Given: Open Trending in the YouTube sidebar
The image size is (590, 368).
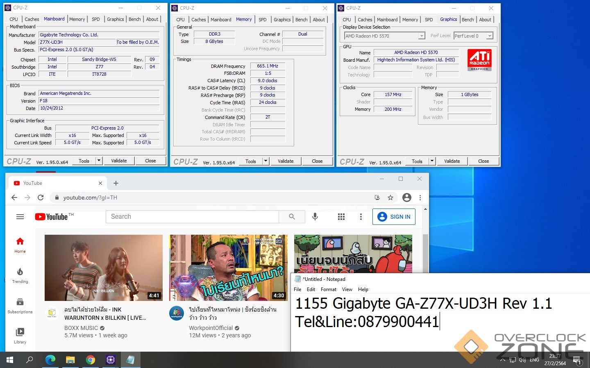Looking at the screenshot, I should (20, 276).
